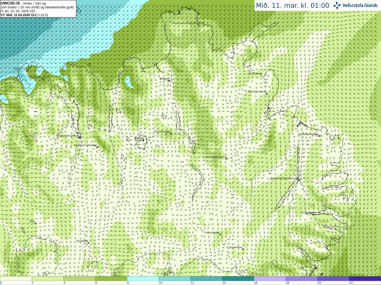
Task: Click the 4–6 m/s legend color
Action: tap(79, 278)
